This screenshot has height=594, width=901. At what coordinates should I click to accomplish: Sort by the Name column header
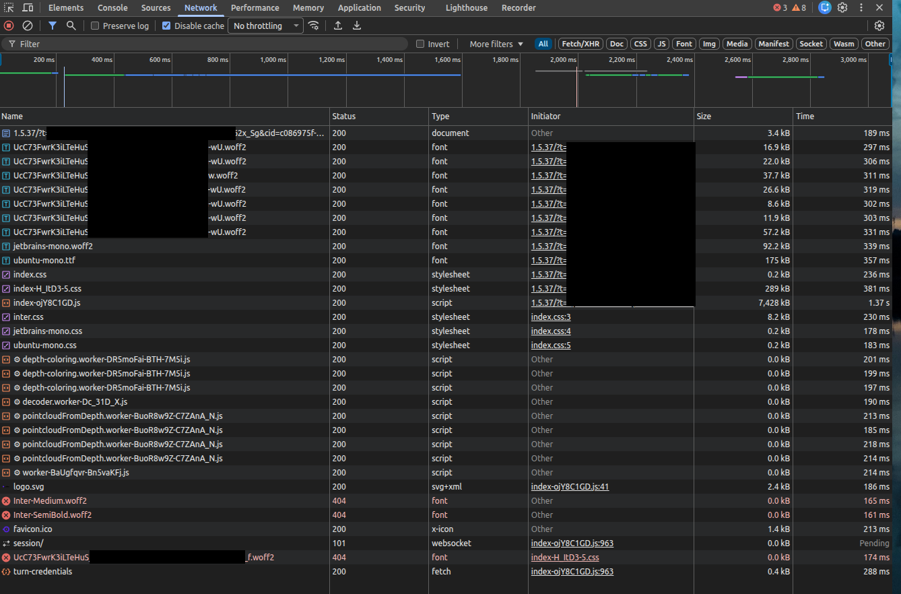165,117
